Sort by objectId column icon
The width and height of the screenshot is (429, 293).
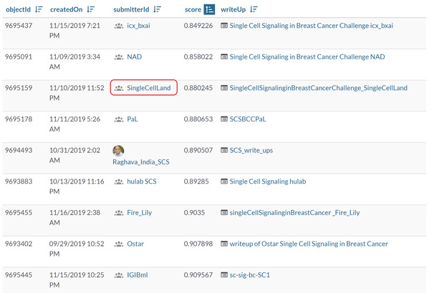39,9
